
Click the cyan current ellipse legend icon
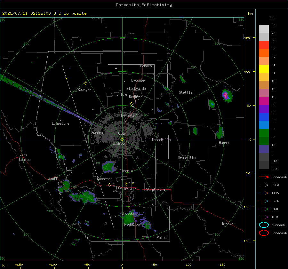click(x=264, y=225)
